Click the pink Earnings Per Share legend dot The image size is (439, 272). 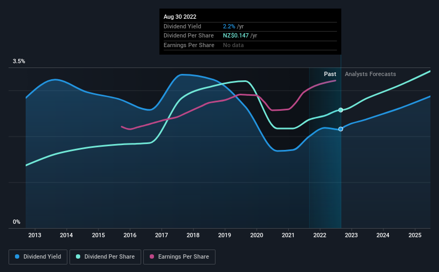(152, 256)
